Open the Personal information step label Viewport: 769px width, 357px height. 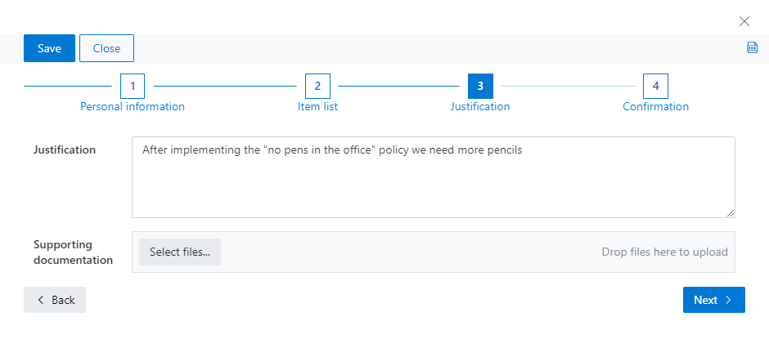click(x=133, y=106)
